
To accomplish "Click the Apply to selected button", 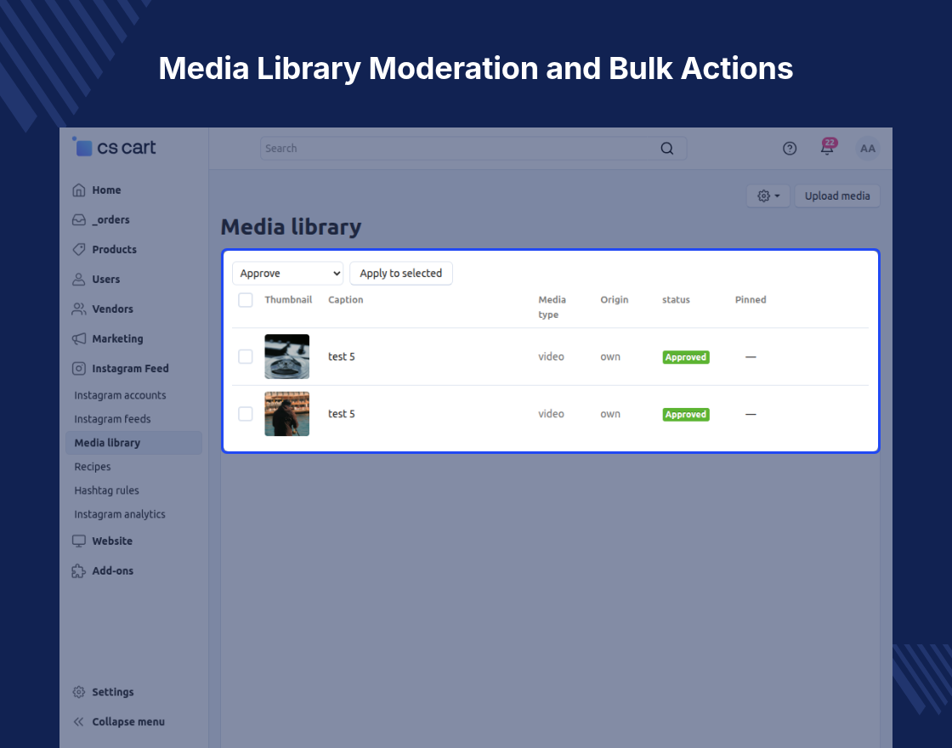I will click(400, 273).
